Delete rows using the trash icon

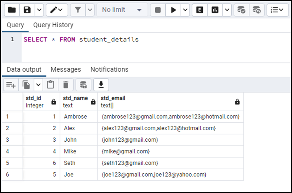point(66,85)
